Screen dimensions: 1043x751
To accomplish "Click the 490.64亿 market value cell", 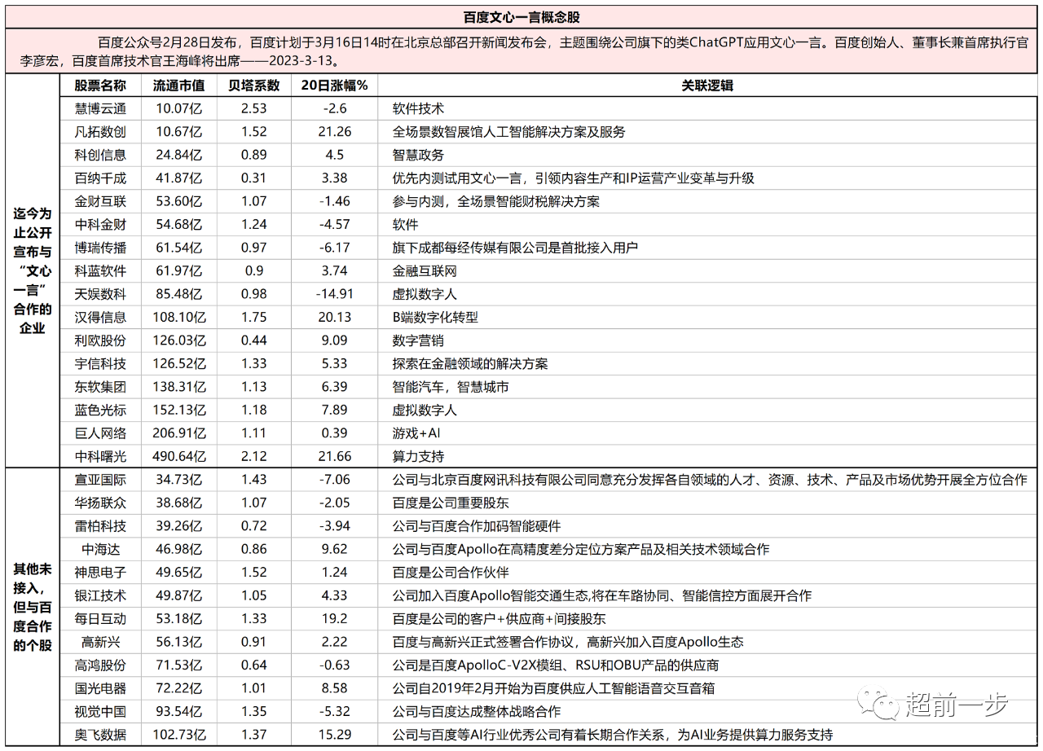I will coord(178,456).
